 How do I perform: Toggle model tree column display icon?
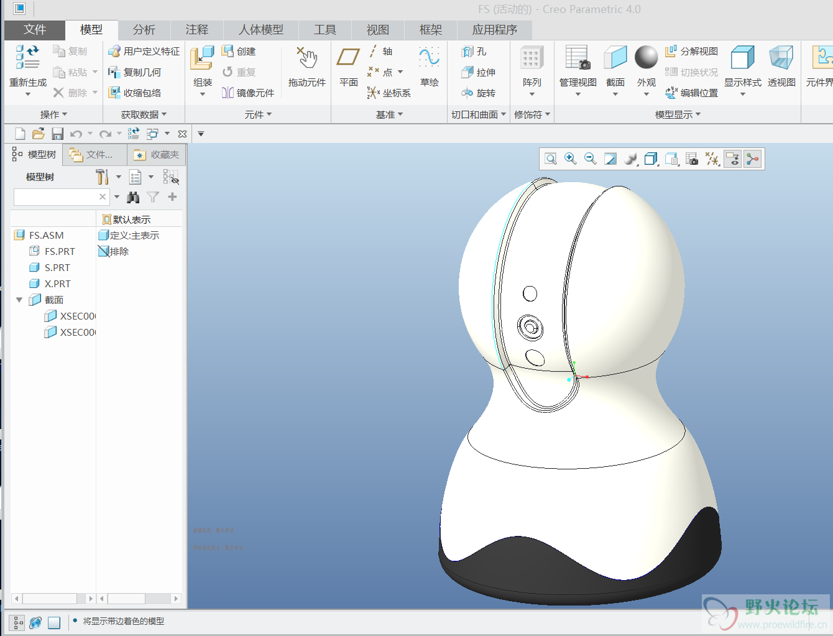[x=170, y=177]
